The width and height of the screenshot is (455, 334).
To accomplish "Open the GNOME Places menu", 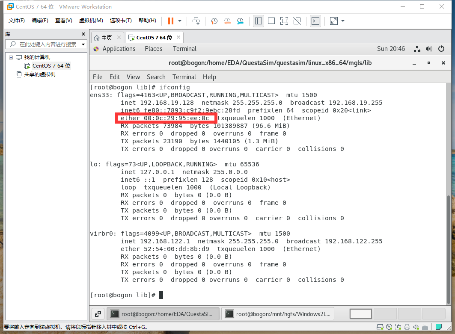I will pyautogui.click(x=154, y=49).
